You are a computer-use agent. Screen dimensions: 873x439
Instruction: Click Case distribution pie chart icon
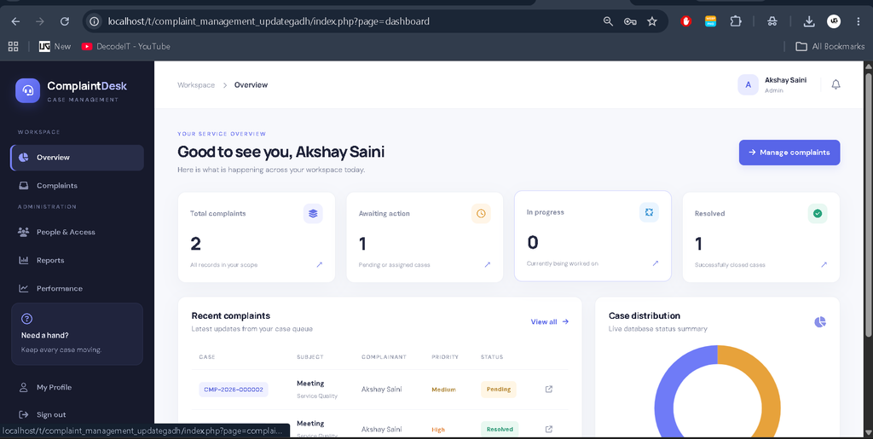coord(820,322)
